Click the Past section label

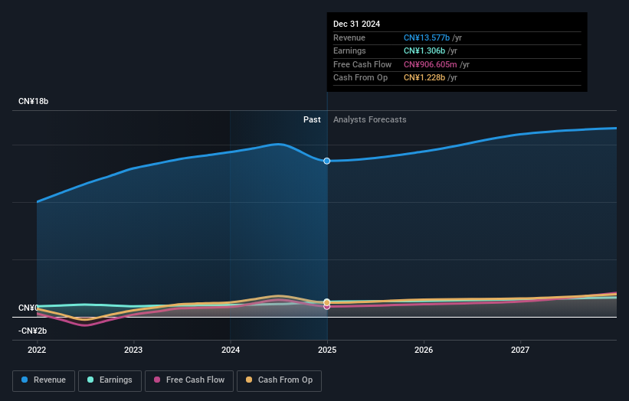tap(312, 120)
